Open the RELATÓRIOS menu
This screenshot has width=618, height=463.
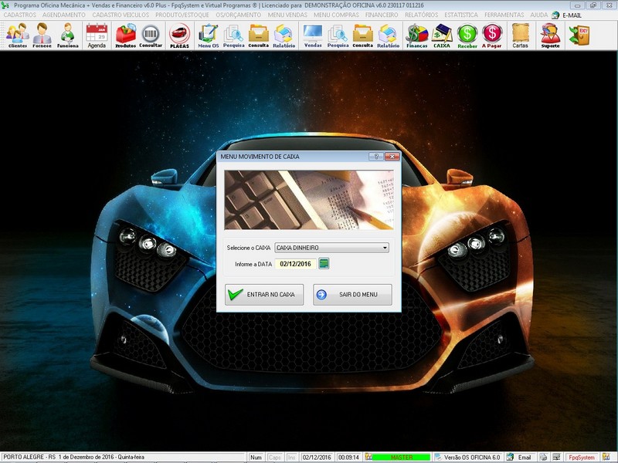click(x=421, y=15)
